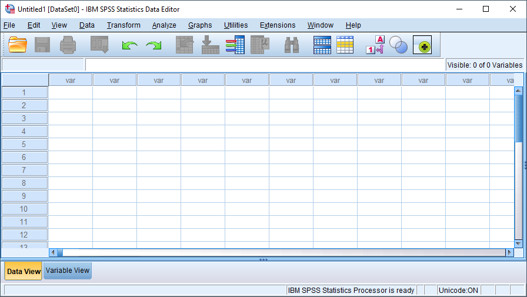Select row header 1
This screenshot has height=297, width=527.
[25, 92]
